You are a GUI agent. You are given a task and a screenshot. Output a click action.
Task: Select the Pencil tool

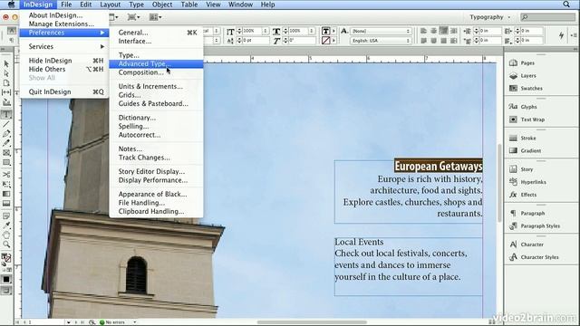coord(6,143)
